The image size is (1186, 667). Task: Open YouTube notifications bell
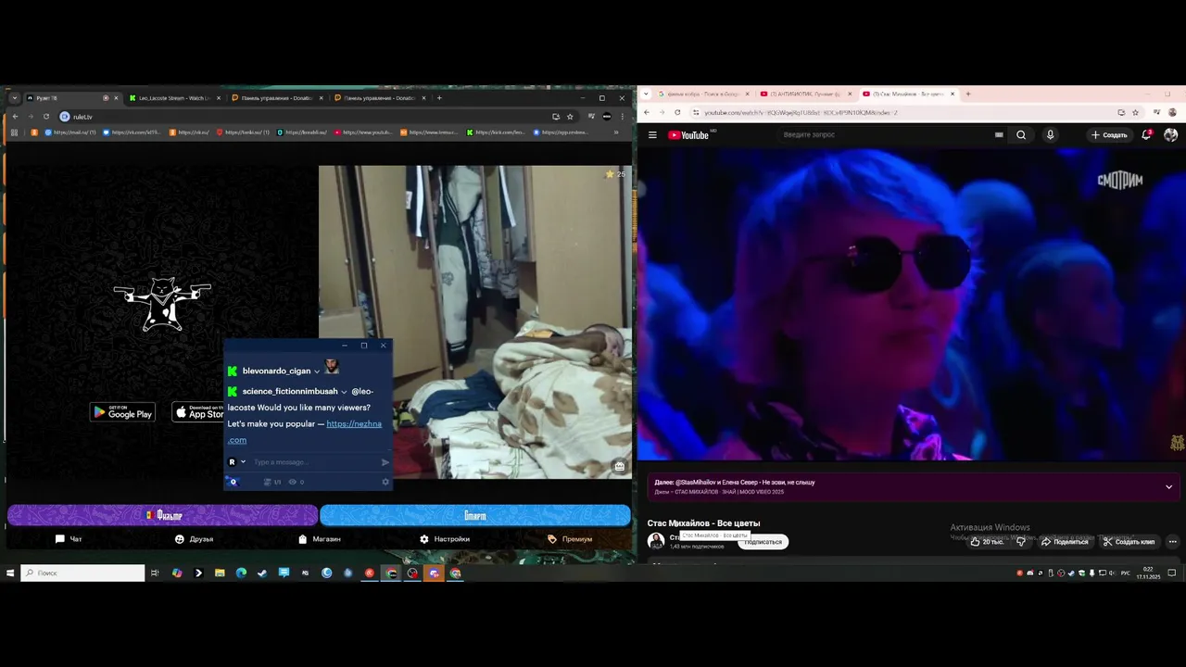pos(1147,134)
